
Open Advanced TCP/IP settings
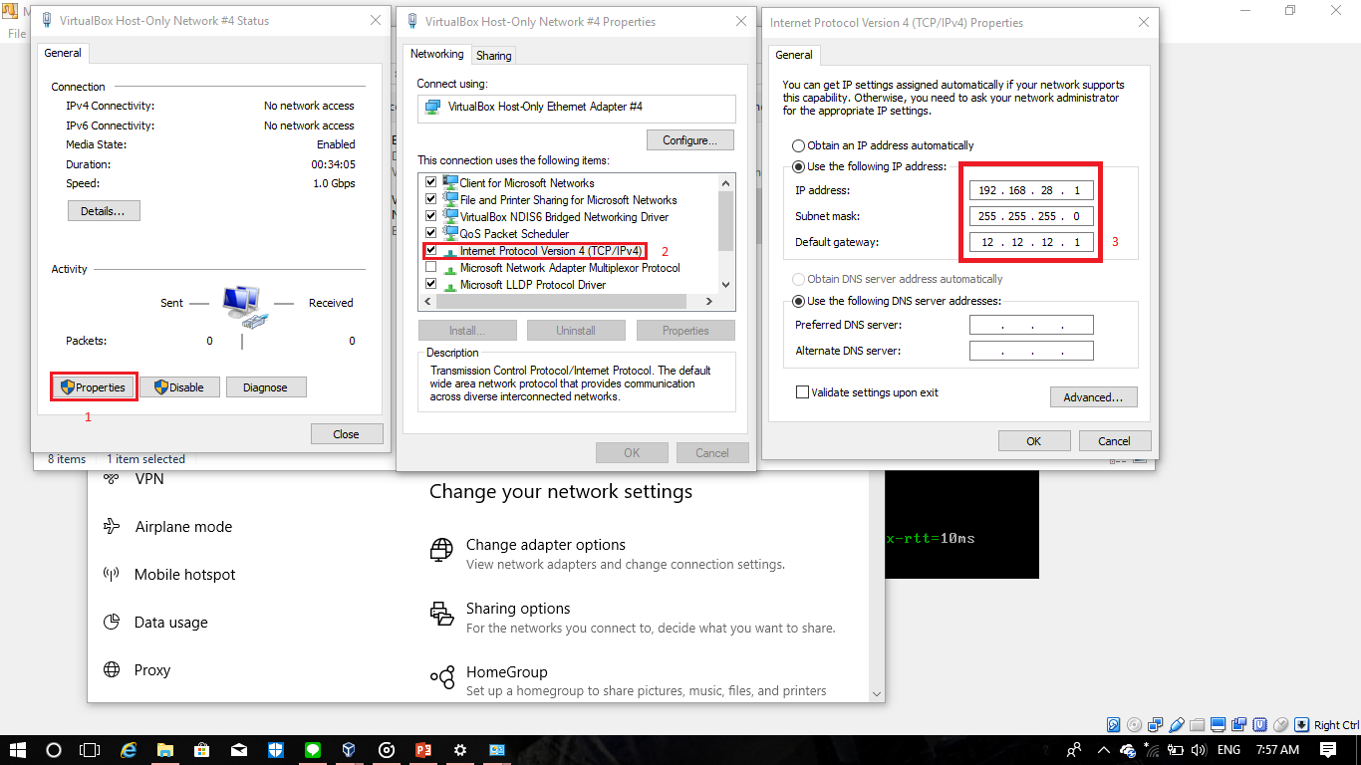click(1093, 397)
